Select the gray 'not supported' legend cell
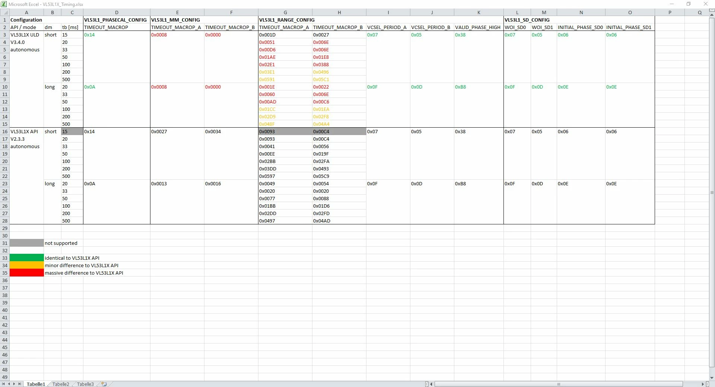715x387 pixels. [x=26, y=243]
